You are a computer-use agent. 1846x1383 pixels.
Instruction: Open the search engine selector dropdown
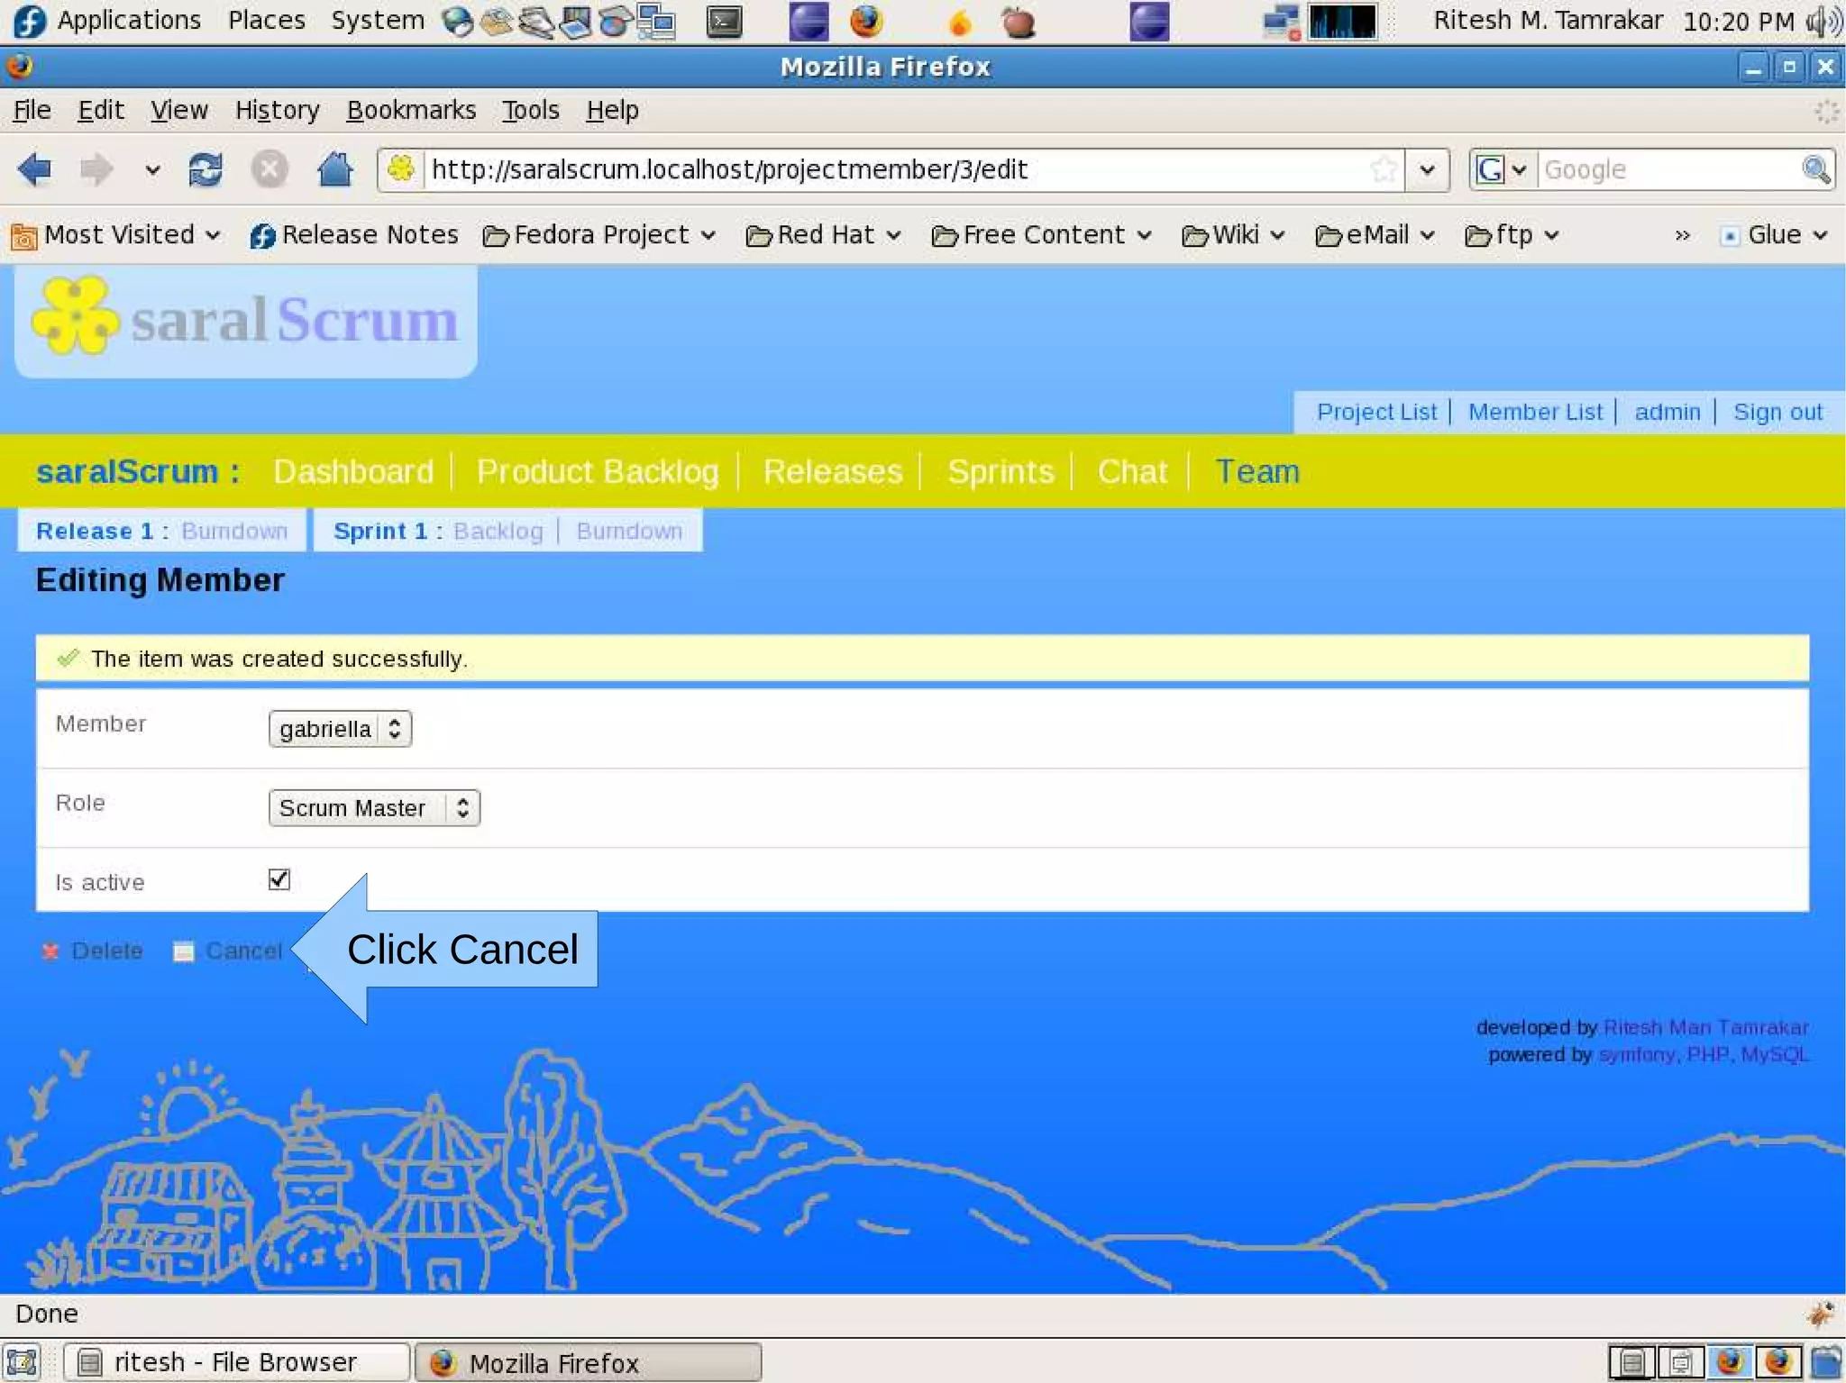(x=1502, y=169)
